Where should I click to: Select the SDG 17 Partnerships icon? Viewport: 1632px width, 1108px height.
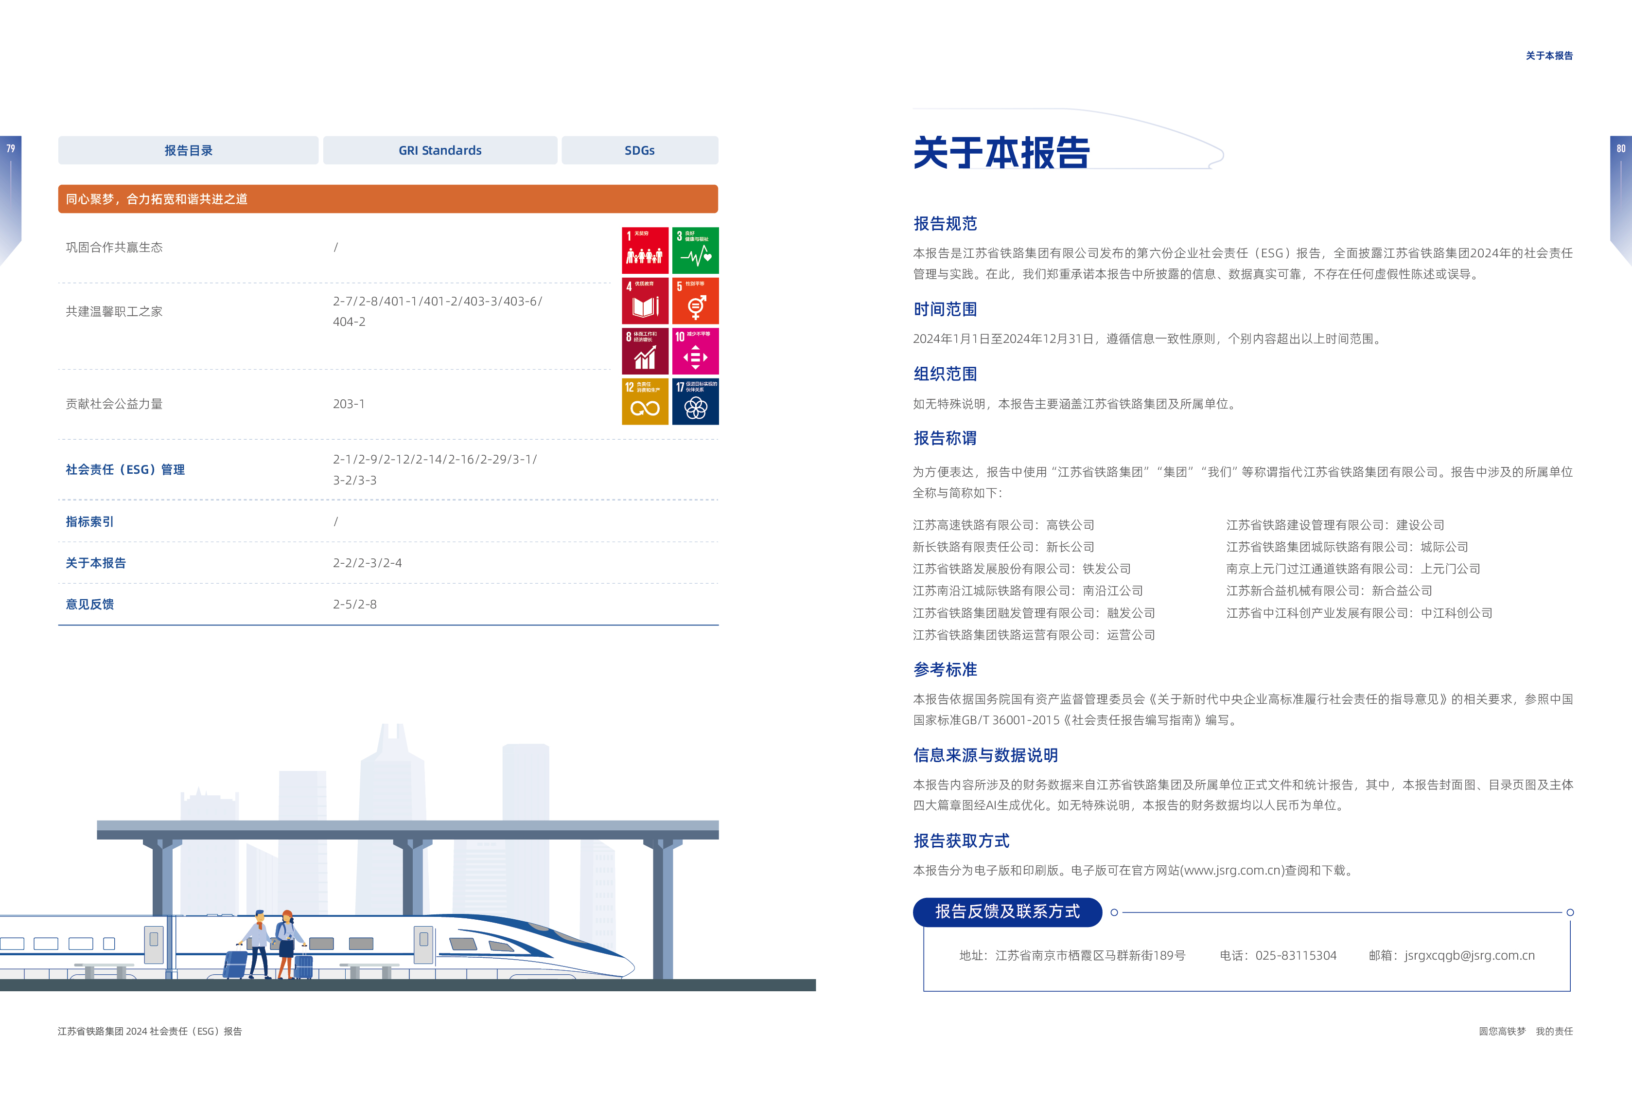(x=695, y=402)
